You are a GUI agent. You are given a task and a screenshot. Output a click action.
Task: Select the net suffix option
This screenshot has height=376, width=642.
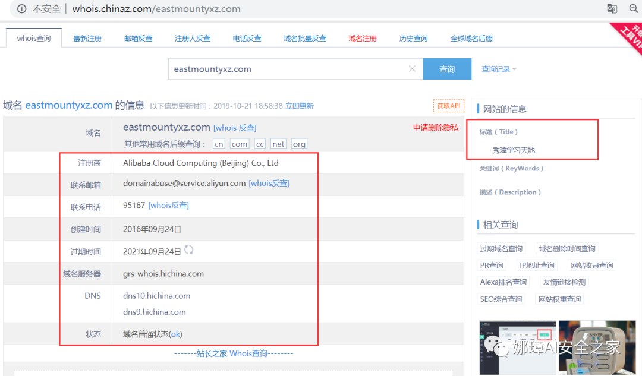click(x=278, y=144)
